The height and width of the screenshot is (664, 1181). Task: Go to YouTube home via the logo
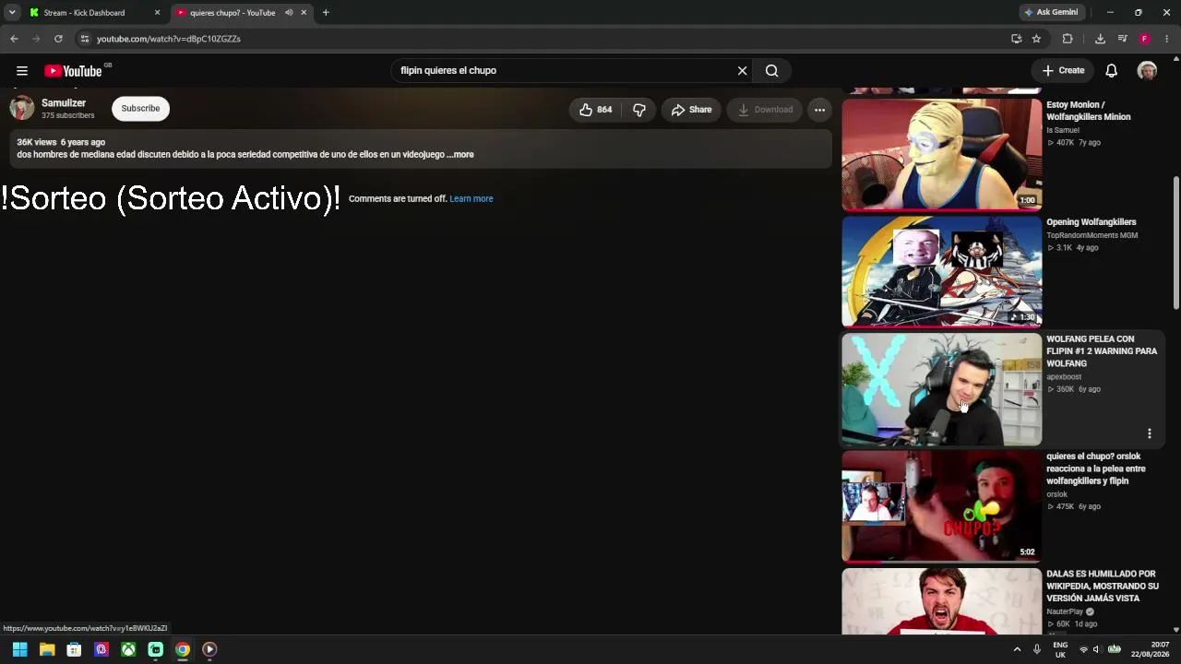(x=73, y=71)
